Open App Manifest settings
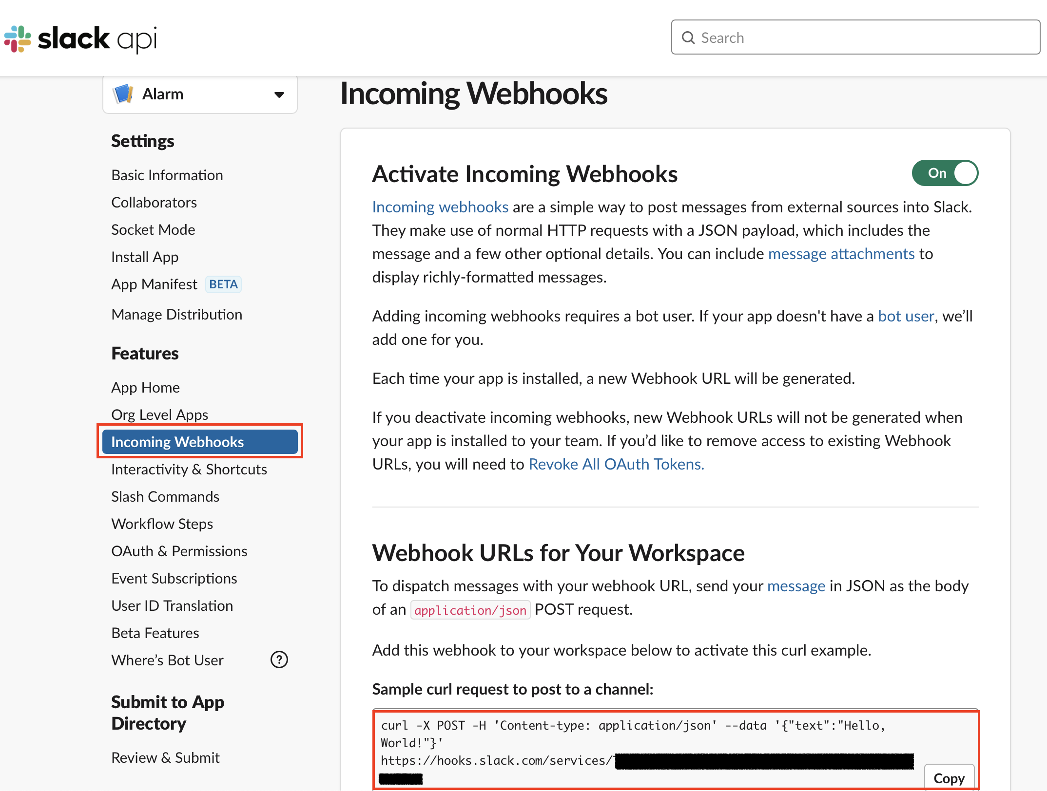This screenshot has width=1047, height=791. pyautogui.click(x=154, y=284)
